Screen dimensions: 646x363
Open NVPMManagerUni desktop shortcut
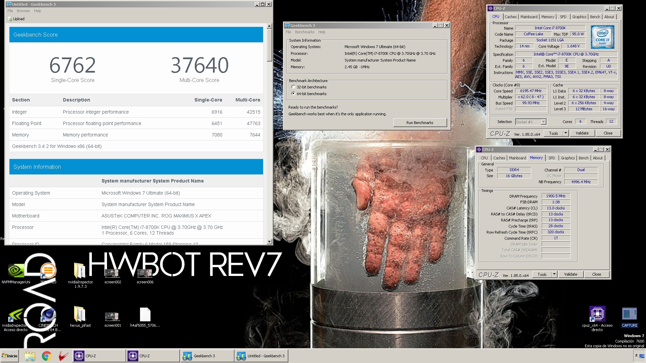[x=16, y=274]
